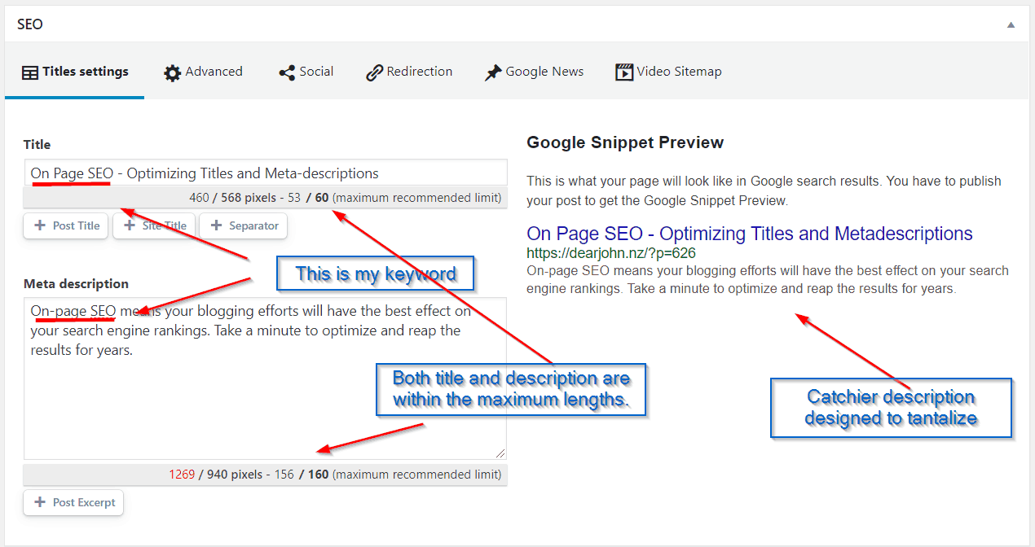Click the SEO panel heading
Image resolution: width=1035 pixels, height=547 pixels.
(30, 24)
